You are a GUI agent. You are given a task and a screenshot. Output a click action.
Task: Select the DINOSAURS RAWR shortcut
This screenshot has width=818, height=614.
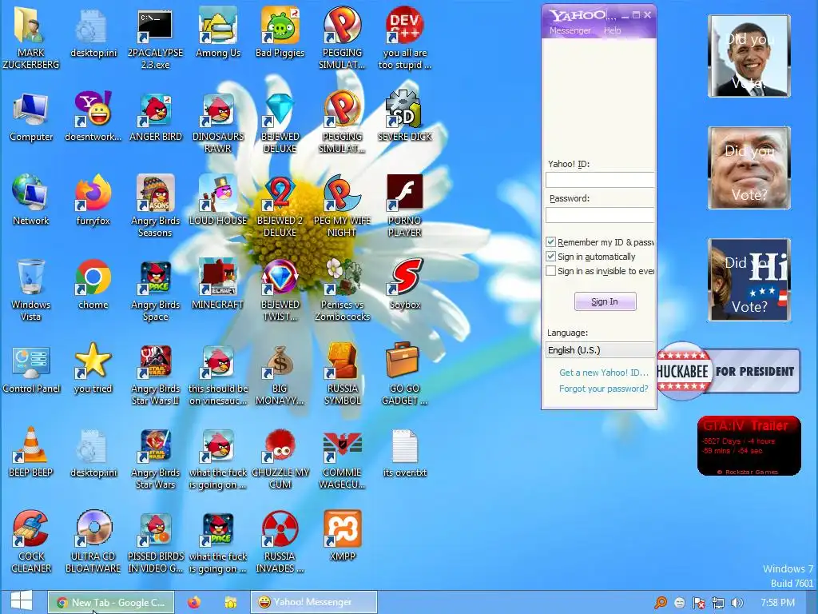pos(217,110)
